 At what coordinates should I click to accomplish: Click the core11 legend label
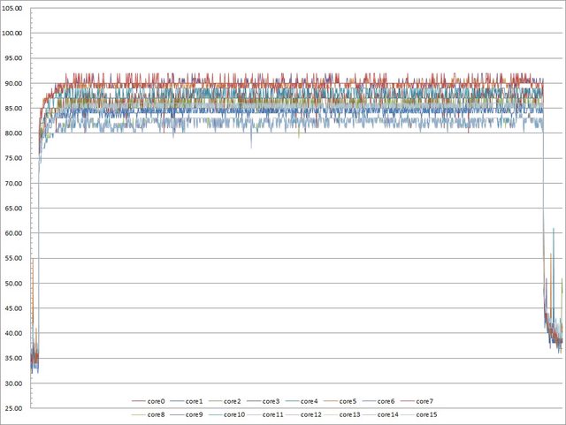(274, 414)
